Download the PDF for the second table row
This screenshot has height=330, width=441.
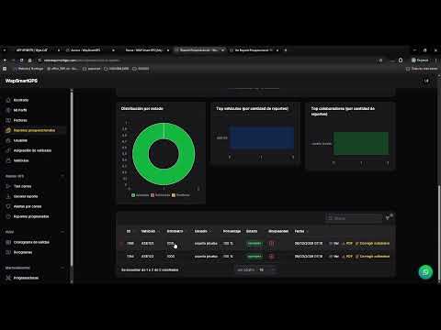(347, 256)
